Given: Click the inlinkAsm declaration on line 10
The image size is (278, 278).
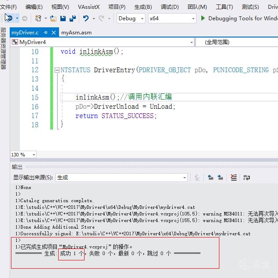Looking at the screenshot, I should click(x=96, y=52).
